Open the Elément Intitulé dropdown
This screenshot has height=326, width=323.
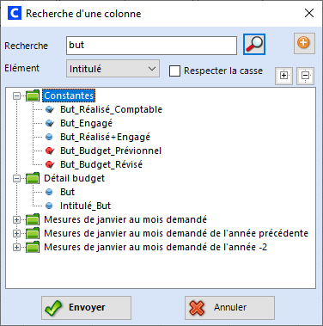113,69
